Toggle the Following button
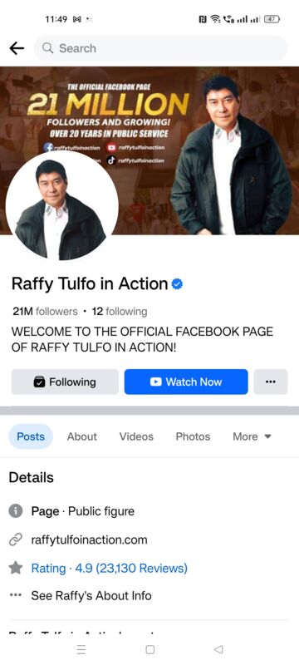 point(65,382)
